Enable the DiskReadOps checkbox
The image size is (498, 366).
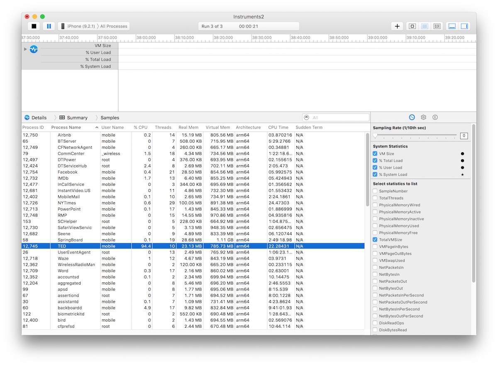[x=375, y=323]
